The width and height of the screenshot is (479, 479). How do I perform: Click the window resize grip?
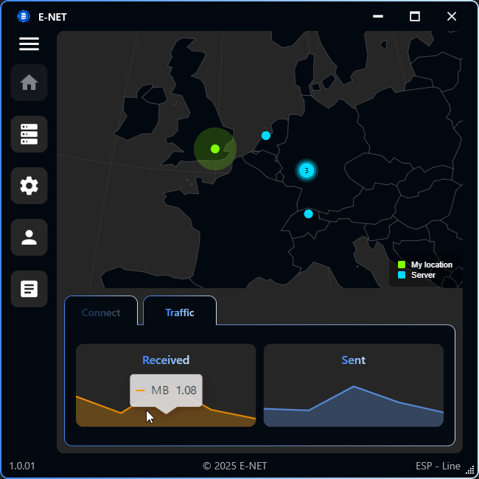coord(470,471)
